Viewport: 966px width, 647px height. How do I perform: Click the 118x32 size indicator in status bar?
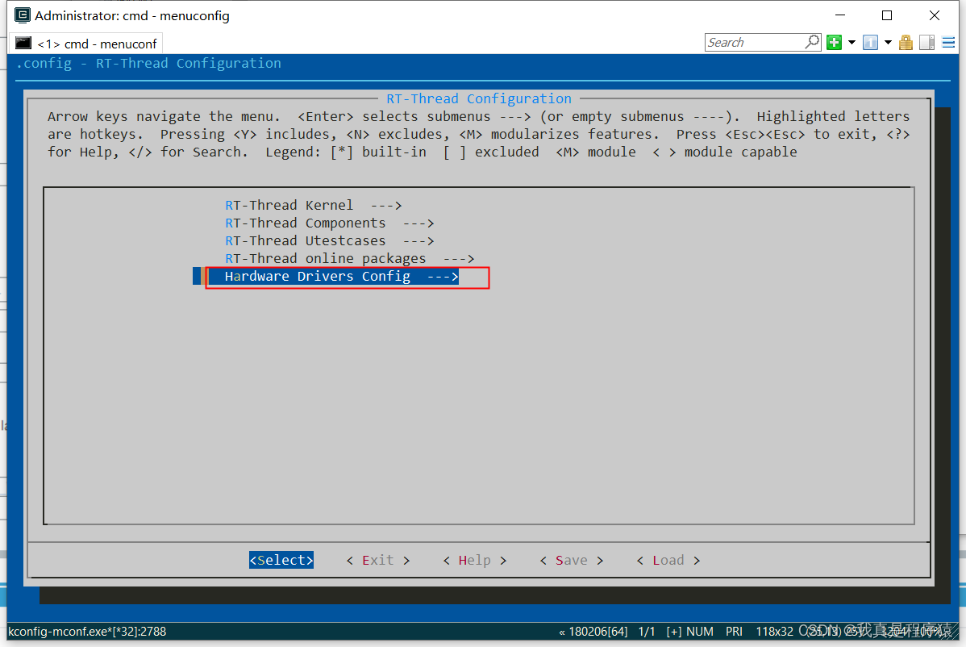(774, 632)
